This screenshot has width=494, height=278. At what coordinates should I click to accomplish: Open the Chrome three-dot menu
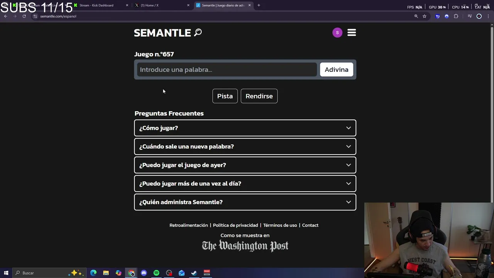pos(488,16)
